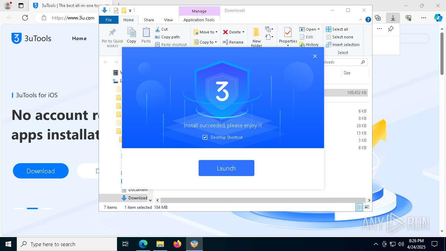
Task: Click the taskbar search box
Action: click(67, 244)
